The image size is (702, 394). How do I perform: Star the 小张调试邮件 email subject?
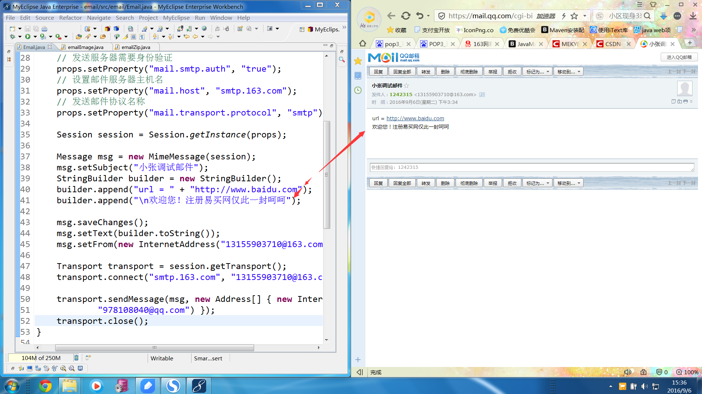click(407, 86)
